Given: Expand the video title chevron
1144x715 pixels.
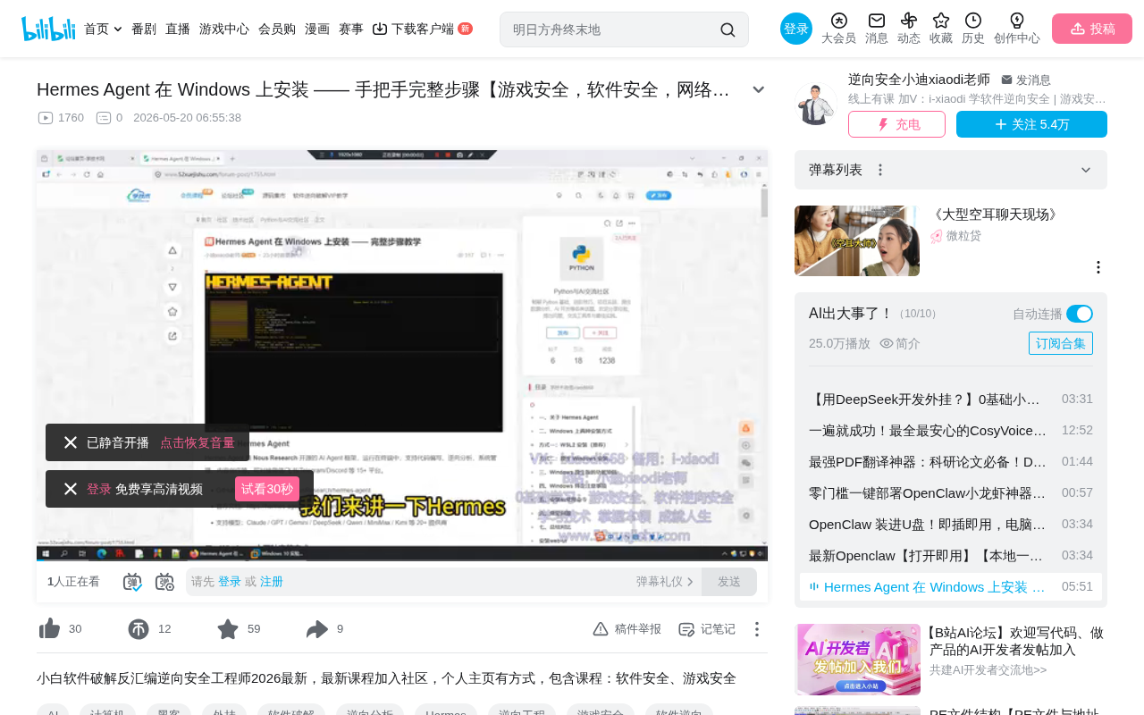Looking at the screenshot, I should 759,89.
